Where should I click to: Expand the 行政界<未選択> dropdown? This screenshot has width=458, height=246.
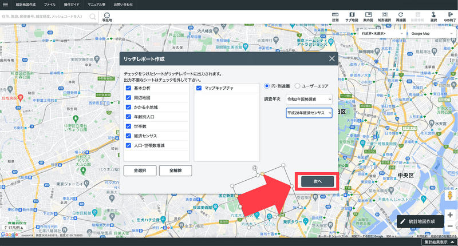point(382,34)
